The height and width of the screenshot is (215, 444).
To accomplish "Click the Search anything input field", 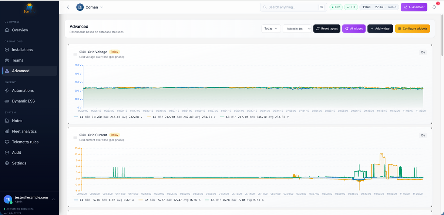I will tap(293, 7).
